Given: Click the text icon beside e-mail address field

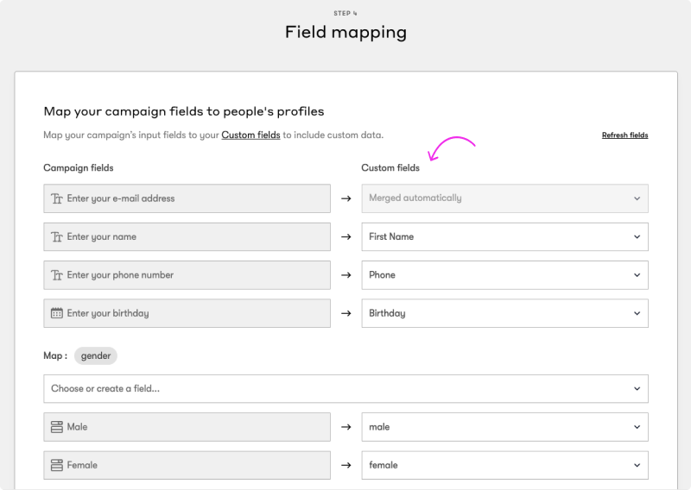Looking at the screenshot, I should (x=57, y=198).
